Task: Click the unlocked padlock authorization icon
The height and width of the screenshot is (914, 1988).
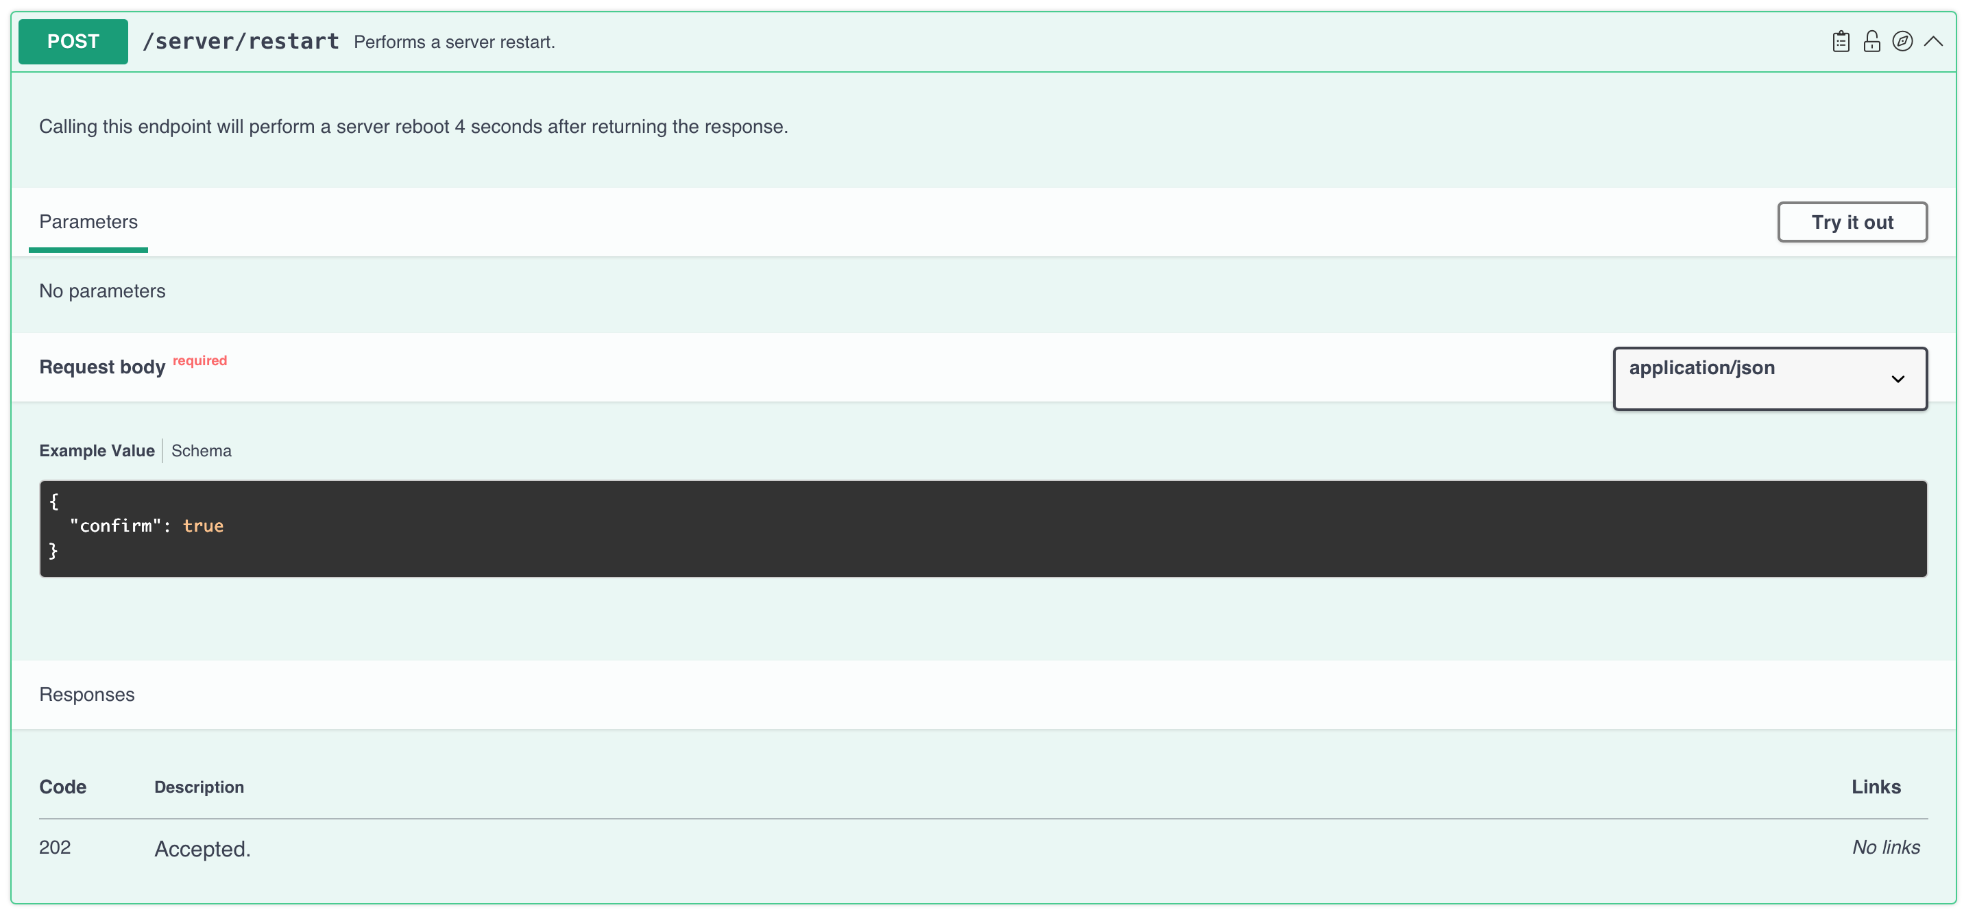Action: [x=1871, y=42]
